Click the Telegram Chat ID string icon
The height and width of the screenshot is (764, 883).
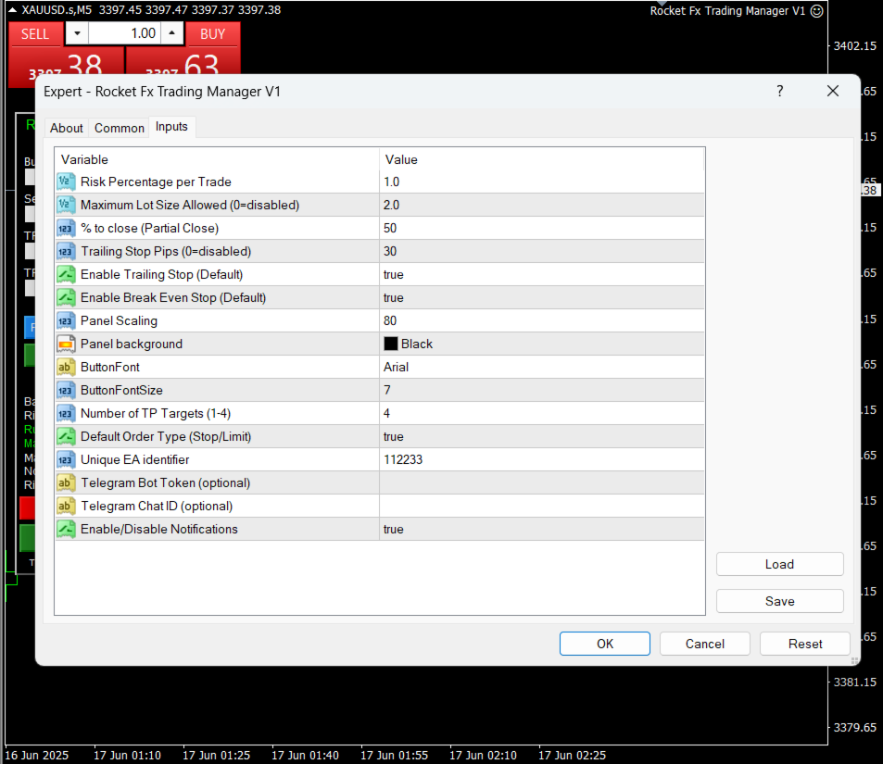tap(66, 507)
